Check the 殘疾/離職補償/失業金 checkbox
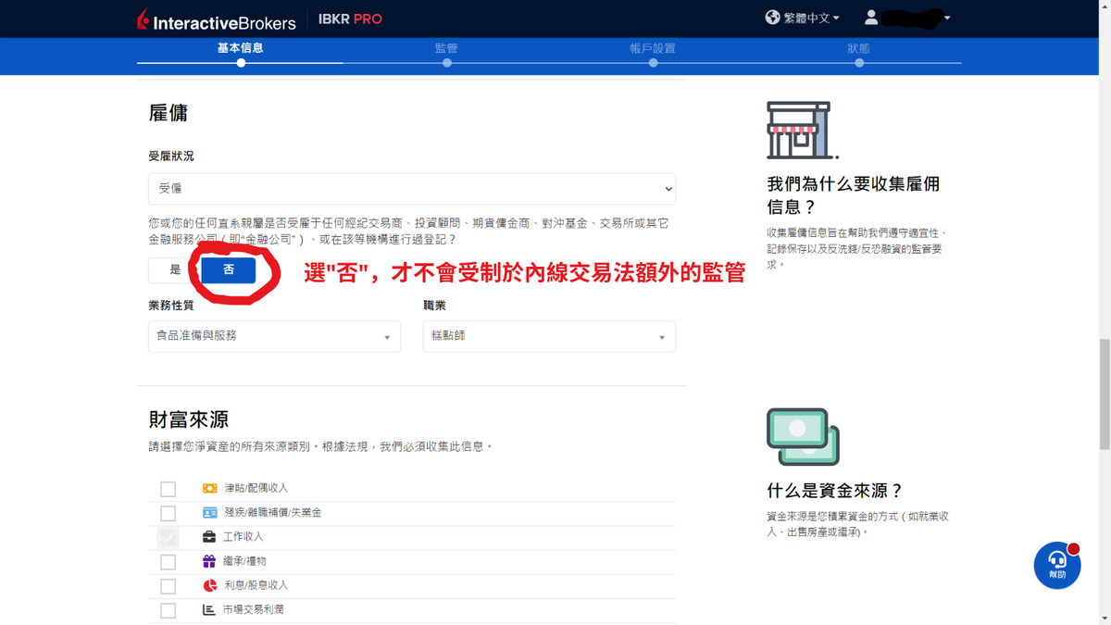This screenshot has width=1111, height=625. [168, 512]
